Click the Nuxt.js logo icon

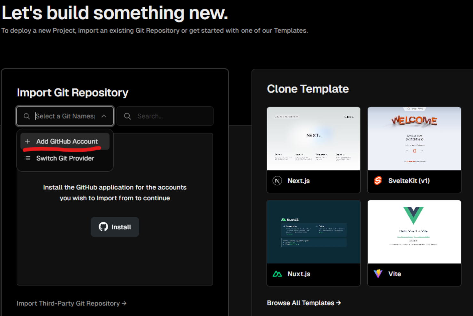point(277,274)
